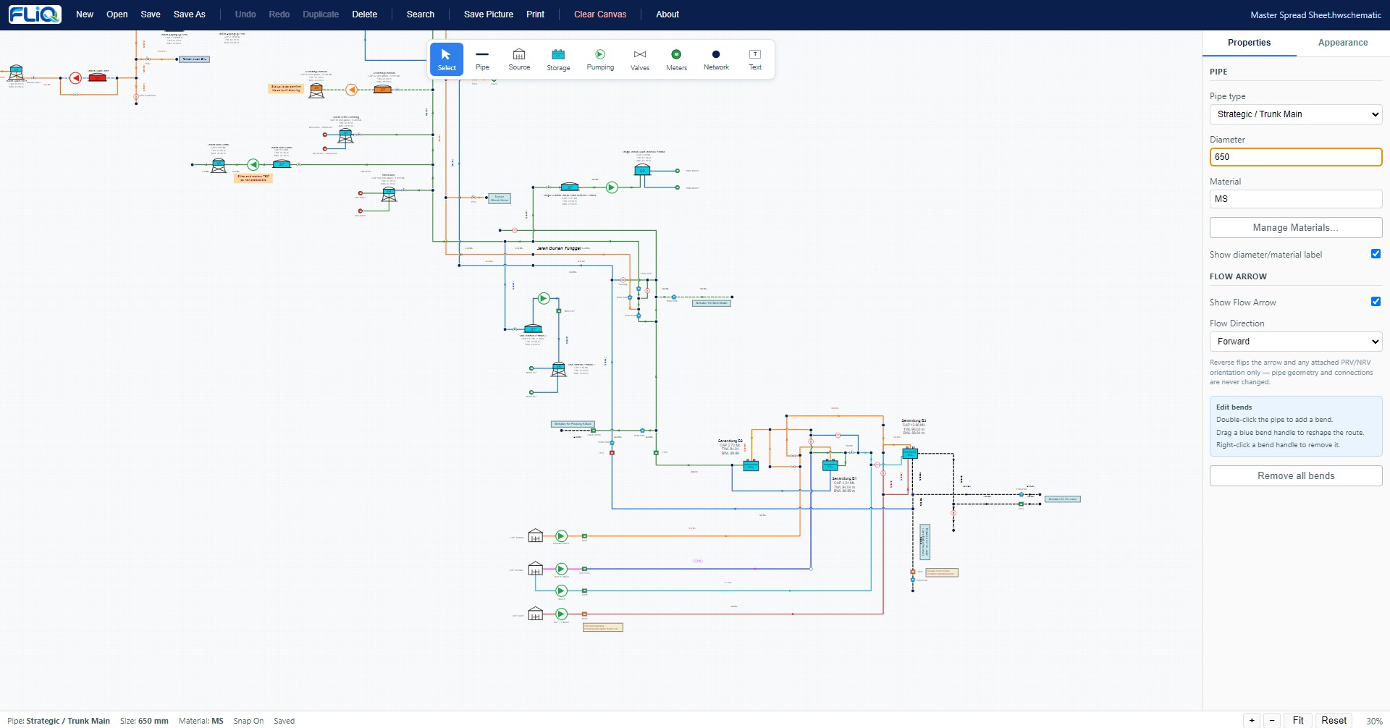
Task: Click Save in the menu bar
Action: 151,14
